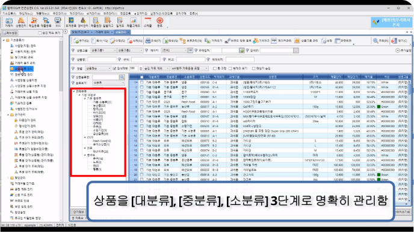The width and height of the screenshot is (414, 232).
Task: Open the 거래처 icon in main toolbar
Action: coord(9,22)
